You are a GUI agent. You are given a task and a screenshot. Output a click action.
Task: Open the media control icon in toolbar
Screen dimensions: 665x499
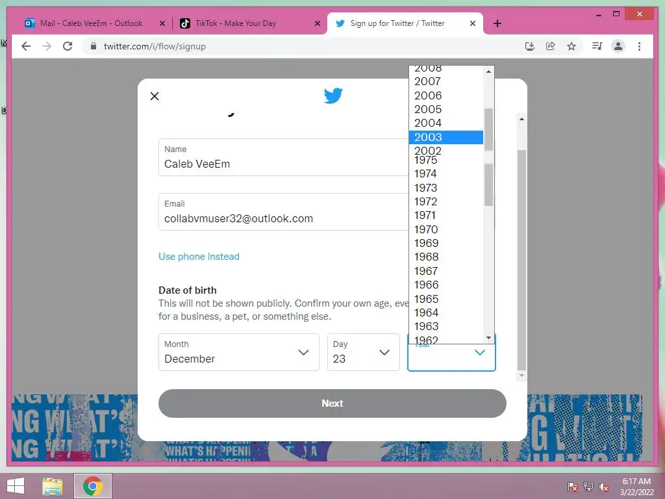click(597, 46)
